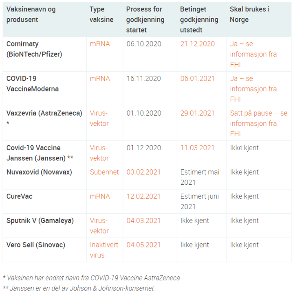Open the 03.02.2021 process start link
295x293 pixels.
pos(144,172)
